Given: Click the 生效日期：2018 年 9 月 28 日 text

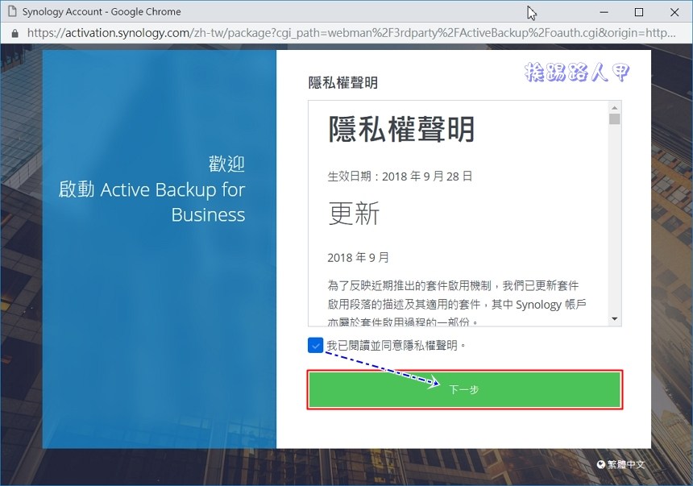Looking at the screenshot, I should click(400, 177).
